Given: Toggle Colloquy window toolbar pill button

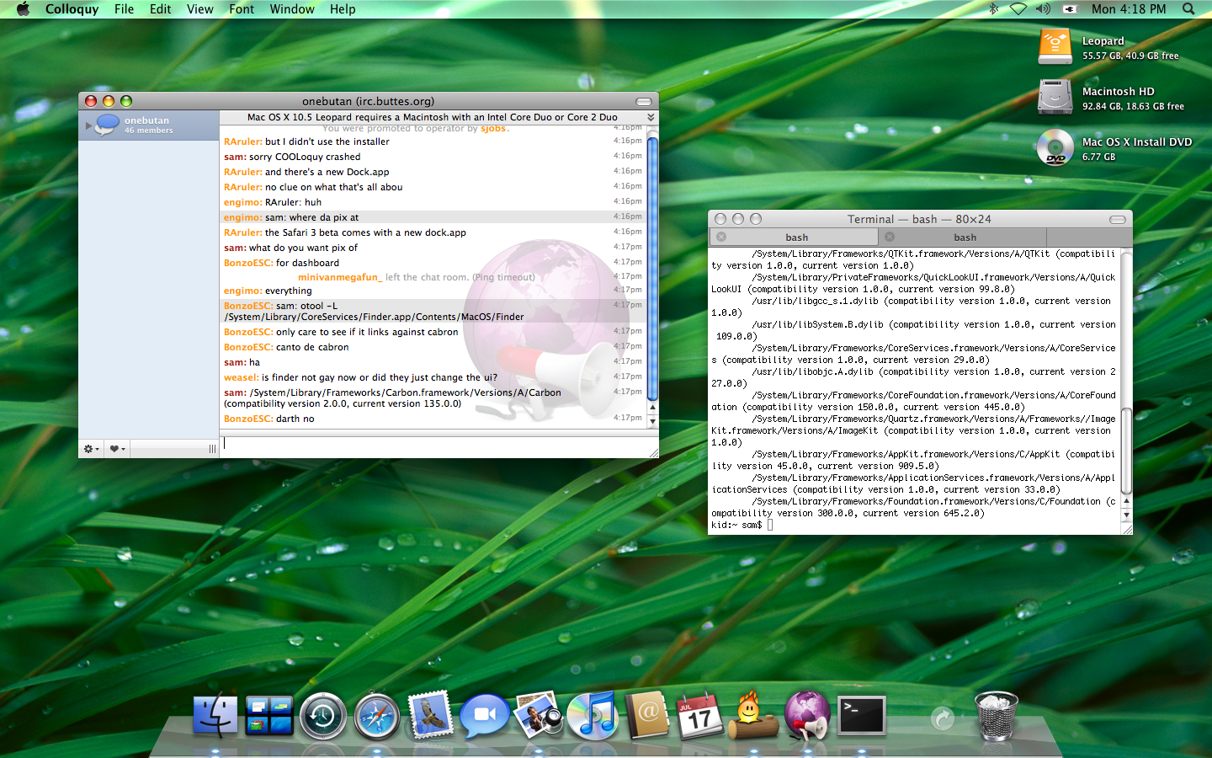Looking at the screenshot, I should click(644, 102).
